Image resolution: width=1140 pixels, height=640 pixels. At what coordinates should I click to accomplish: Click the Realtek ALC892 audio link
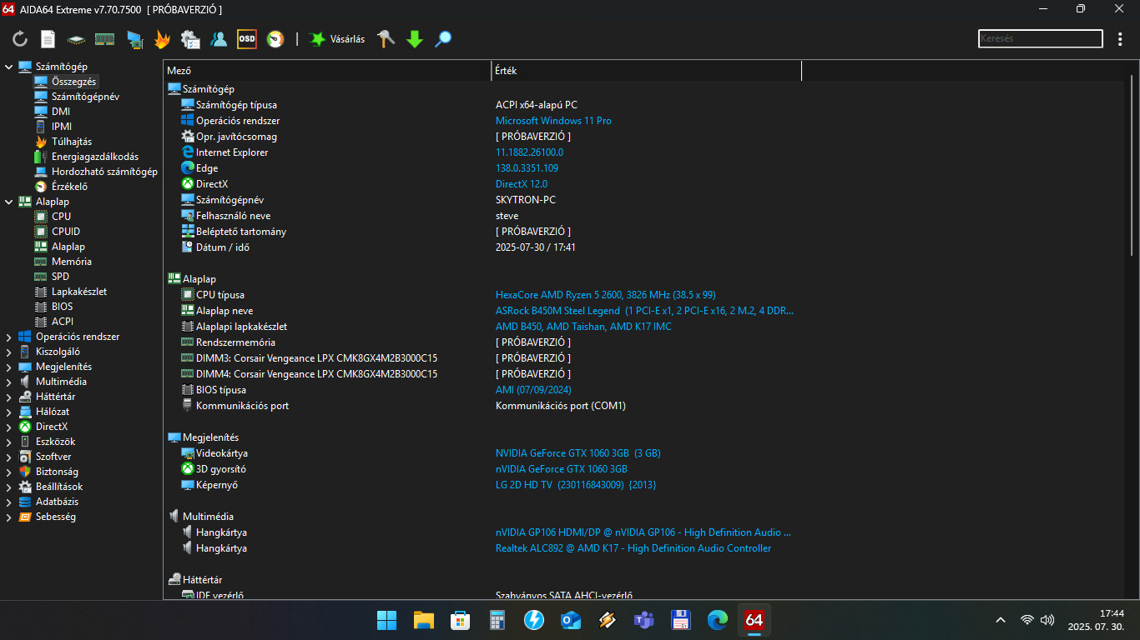coord(633,548)
